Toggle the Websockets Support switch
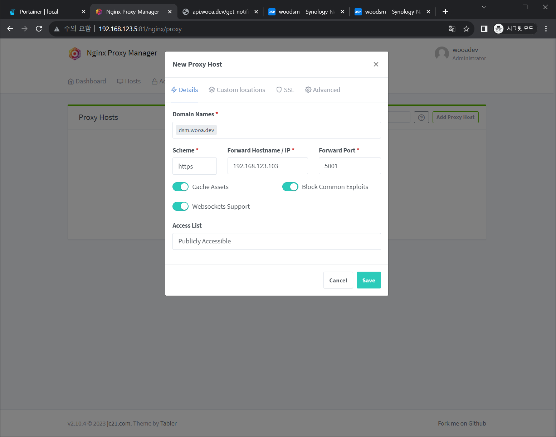Viewport: 556px width, 437px height. click(180, 207)
